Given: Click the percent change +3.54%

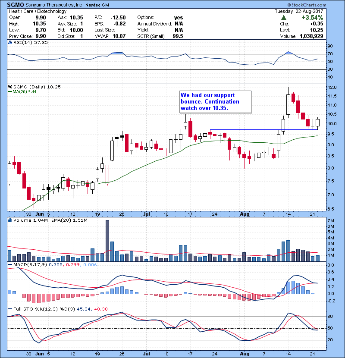Looking at the screenshot, I should (x=312, y=18).
